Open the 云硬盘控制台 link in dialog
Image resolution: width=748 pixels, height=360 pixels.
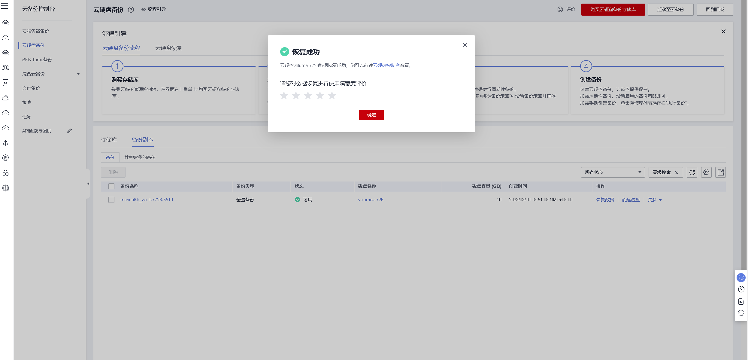pos(386,66)
